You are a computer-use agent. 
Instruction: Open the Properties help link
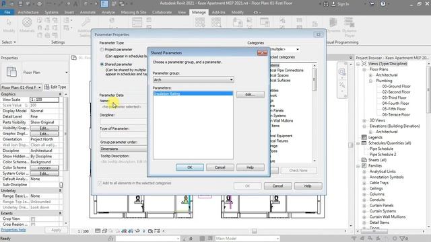pyautogui.click(x=13, y=230)
